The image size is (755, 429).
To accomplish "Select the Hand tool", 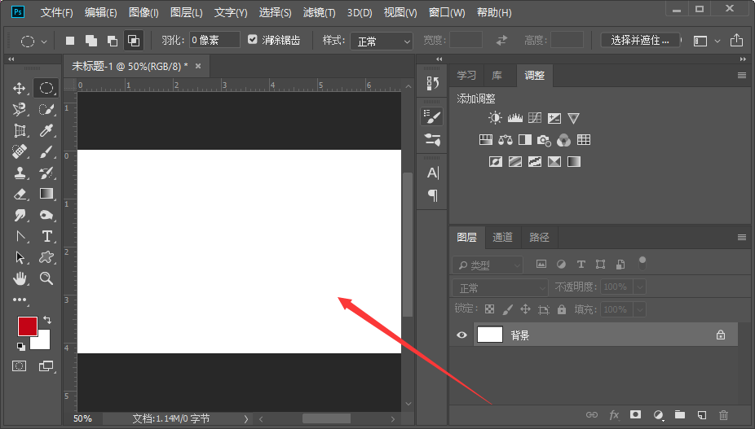I will pos(20,278).
